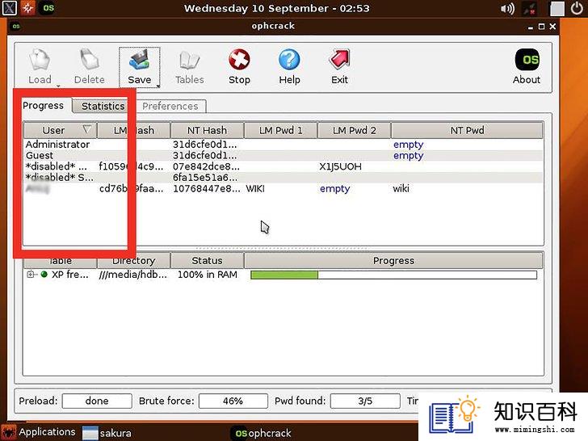Switch to the Progress tab
The height and width of the screenshot is (441, 588).
pyautogui.click(x=43, y=105)
